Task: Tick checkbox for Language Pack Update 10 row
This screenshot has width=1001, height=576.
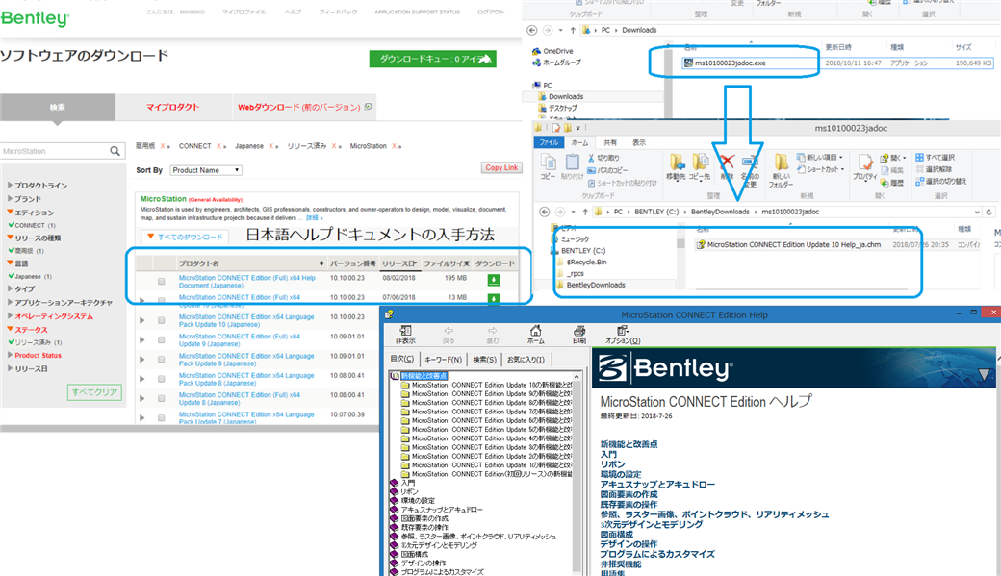Action: 162,320
